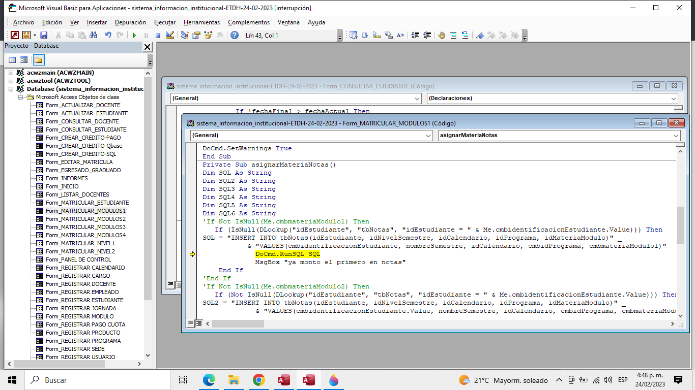Image resolution: width=695 pixels, height=390 pixels.
Task: Toggle Design Mode ruler icon
Action: pyautogui.click(x=170, y=35)
